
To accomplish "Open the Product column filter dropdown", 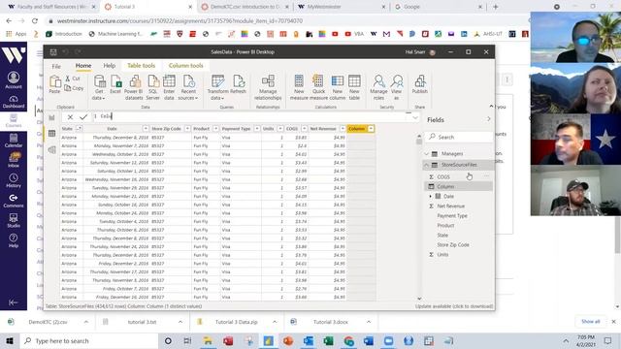I will pos(215,129).
